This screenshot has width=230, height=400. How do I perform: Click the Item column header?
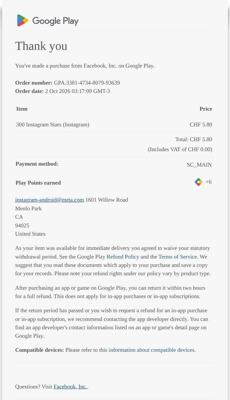tap(22, 109)
